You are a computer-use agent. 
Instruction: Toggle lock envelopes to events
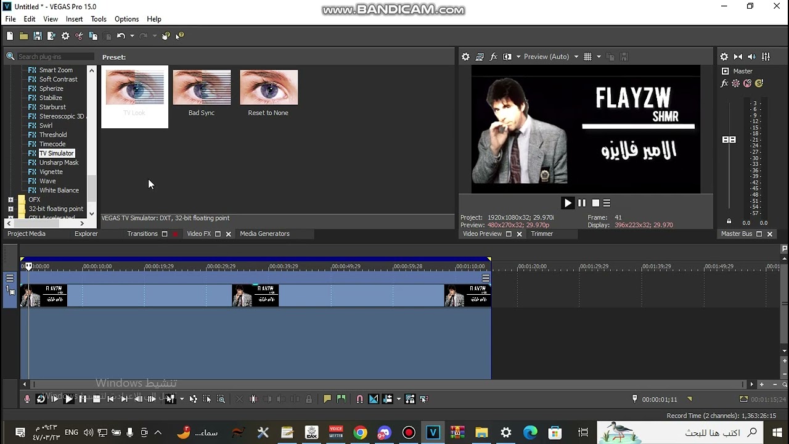coord(410,399)
